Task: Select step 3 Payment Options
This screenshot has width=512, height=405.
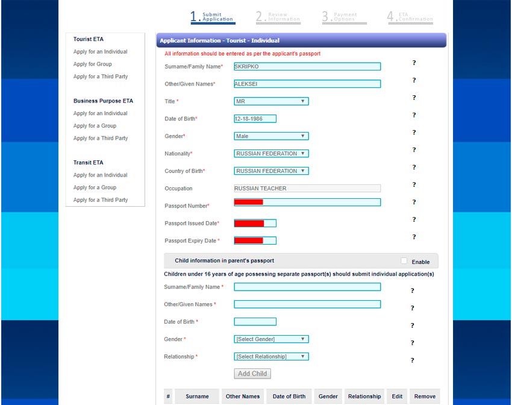Action: [x=343, y=17]
